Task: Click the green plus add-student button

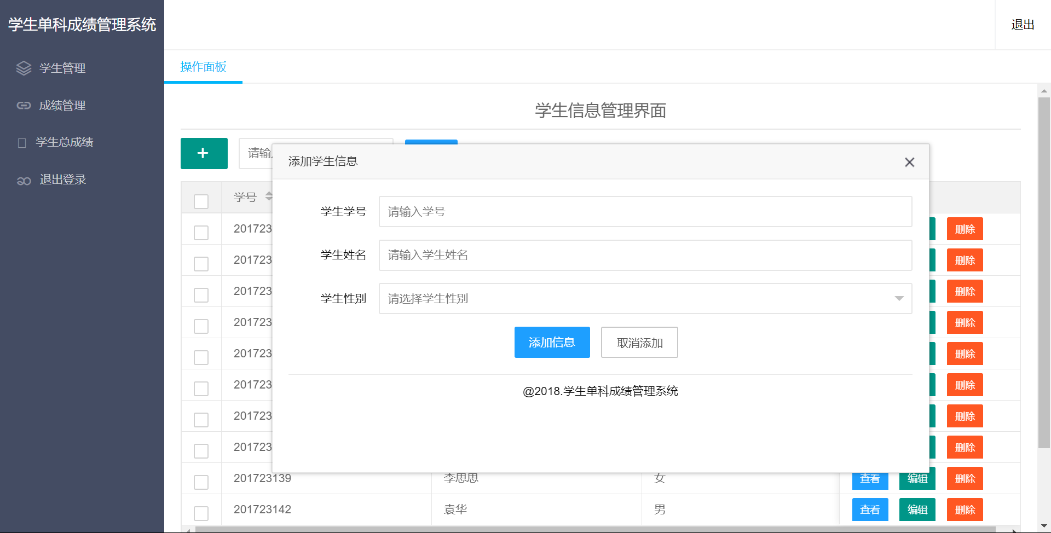Action: click(204, 153)
